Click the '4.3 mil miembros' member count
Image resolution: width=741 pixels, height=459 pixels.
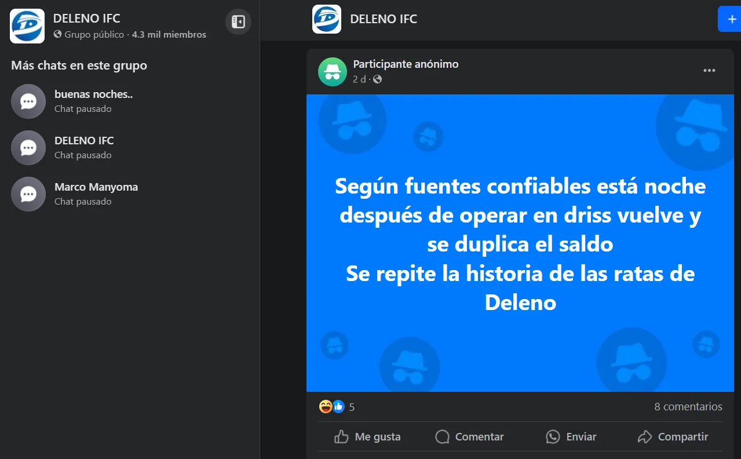coord(169,35)
